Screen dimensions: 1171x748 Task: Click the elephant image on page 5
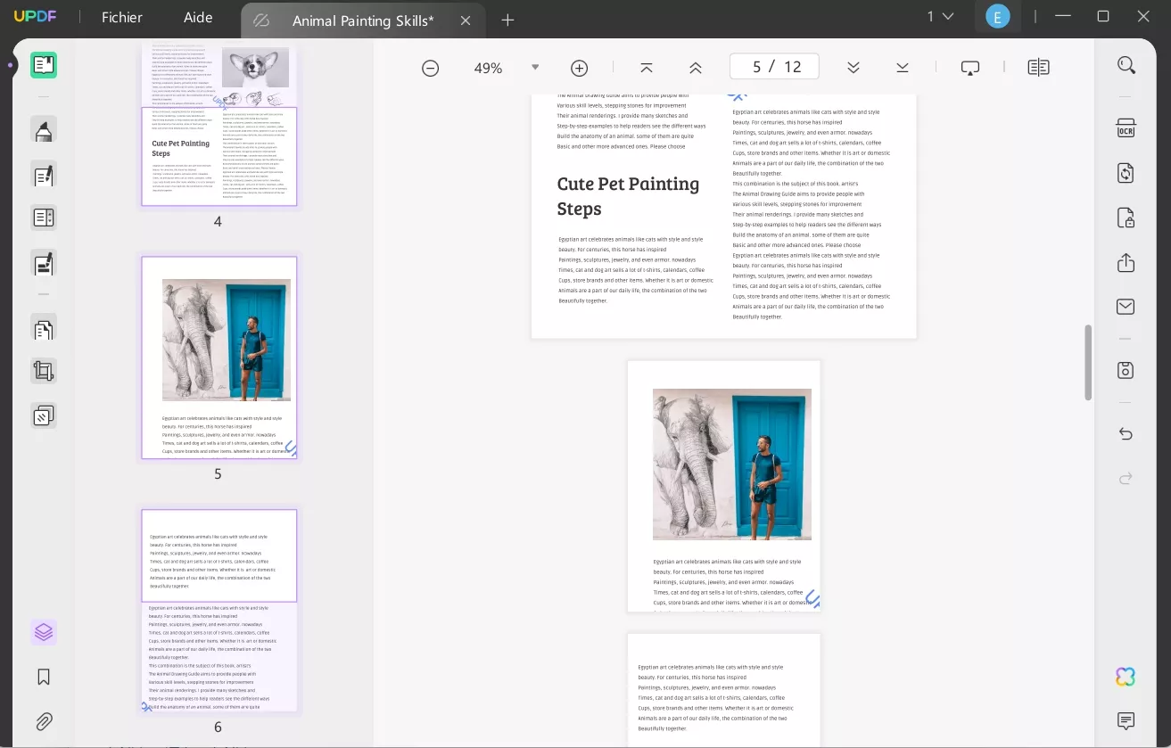732,464
